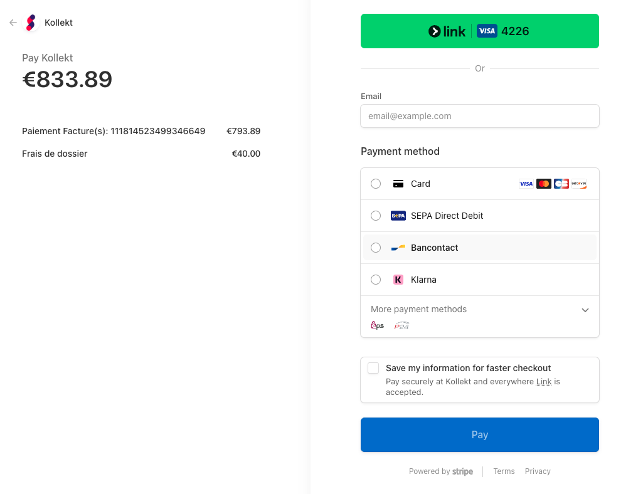Image resolution: width=643 pixels, height=494 pixels.
Task: Click the Bancontact logo icon
Action: (x=397, y=247)
